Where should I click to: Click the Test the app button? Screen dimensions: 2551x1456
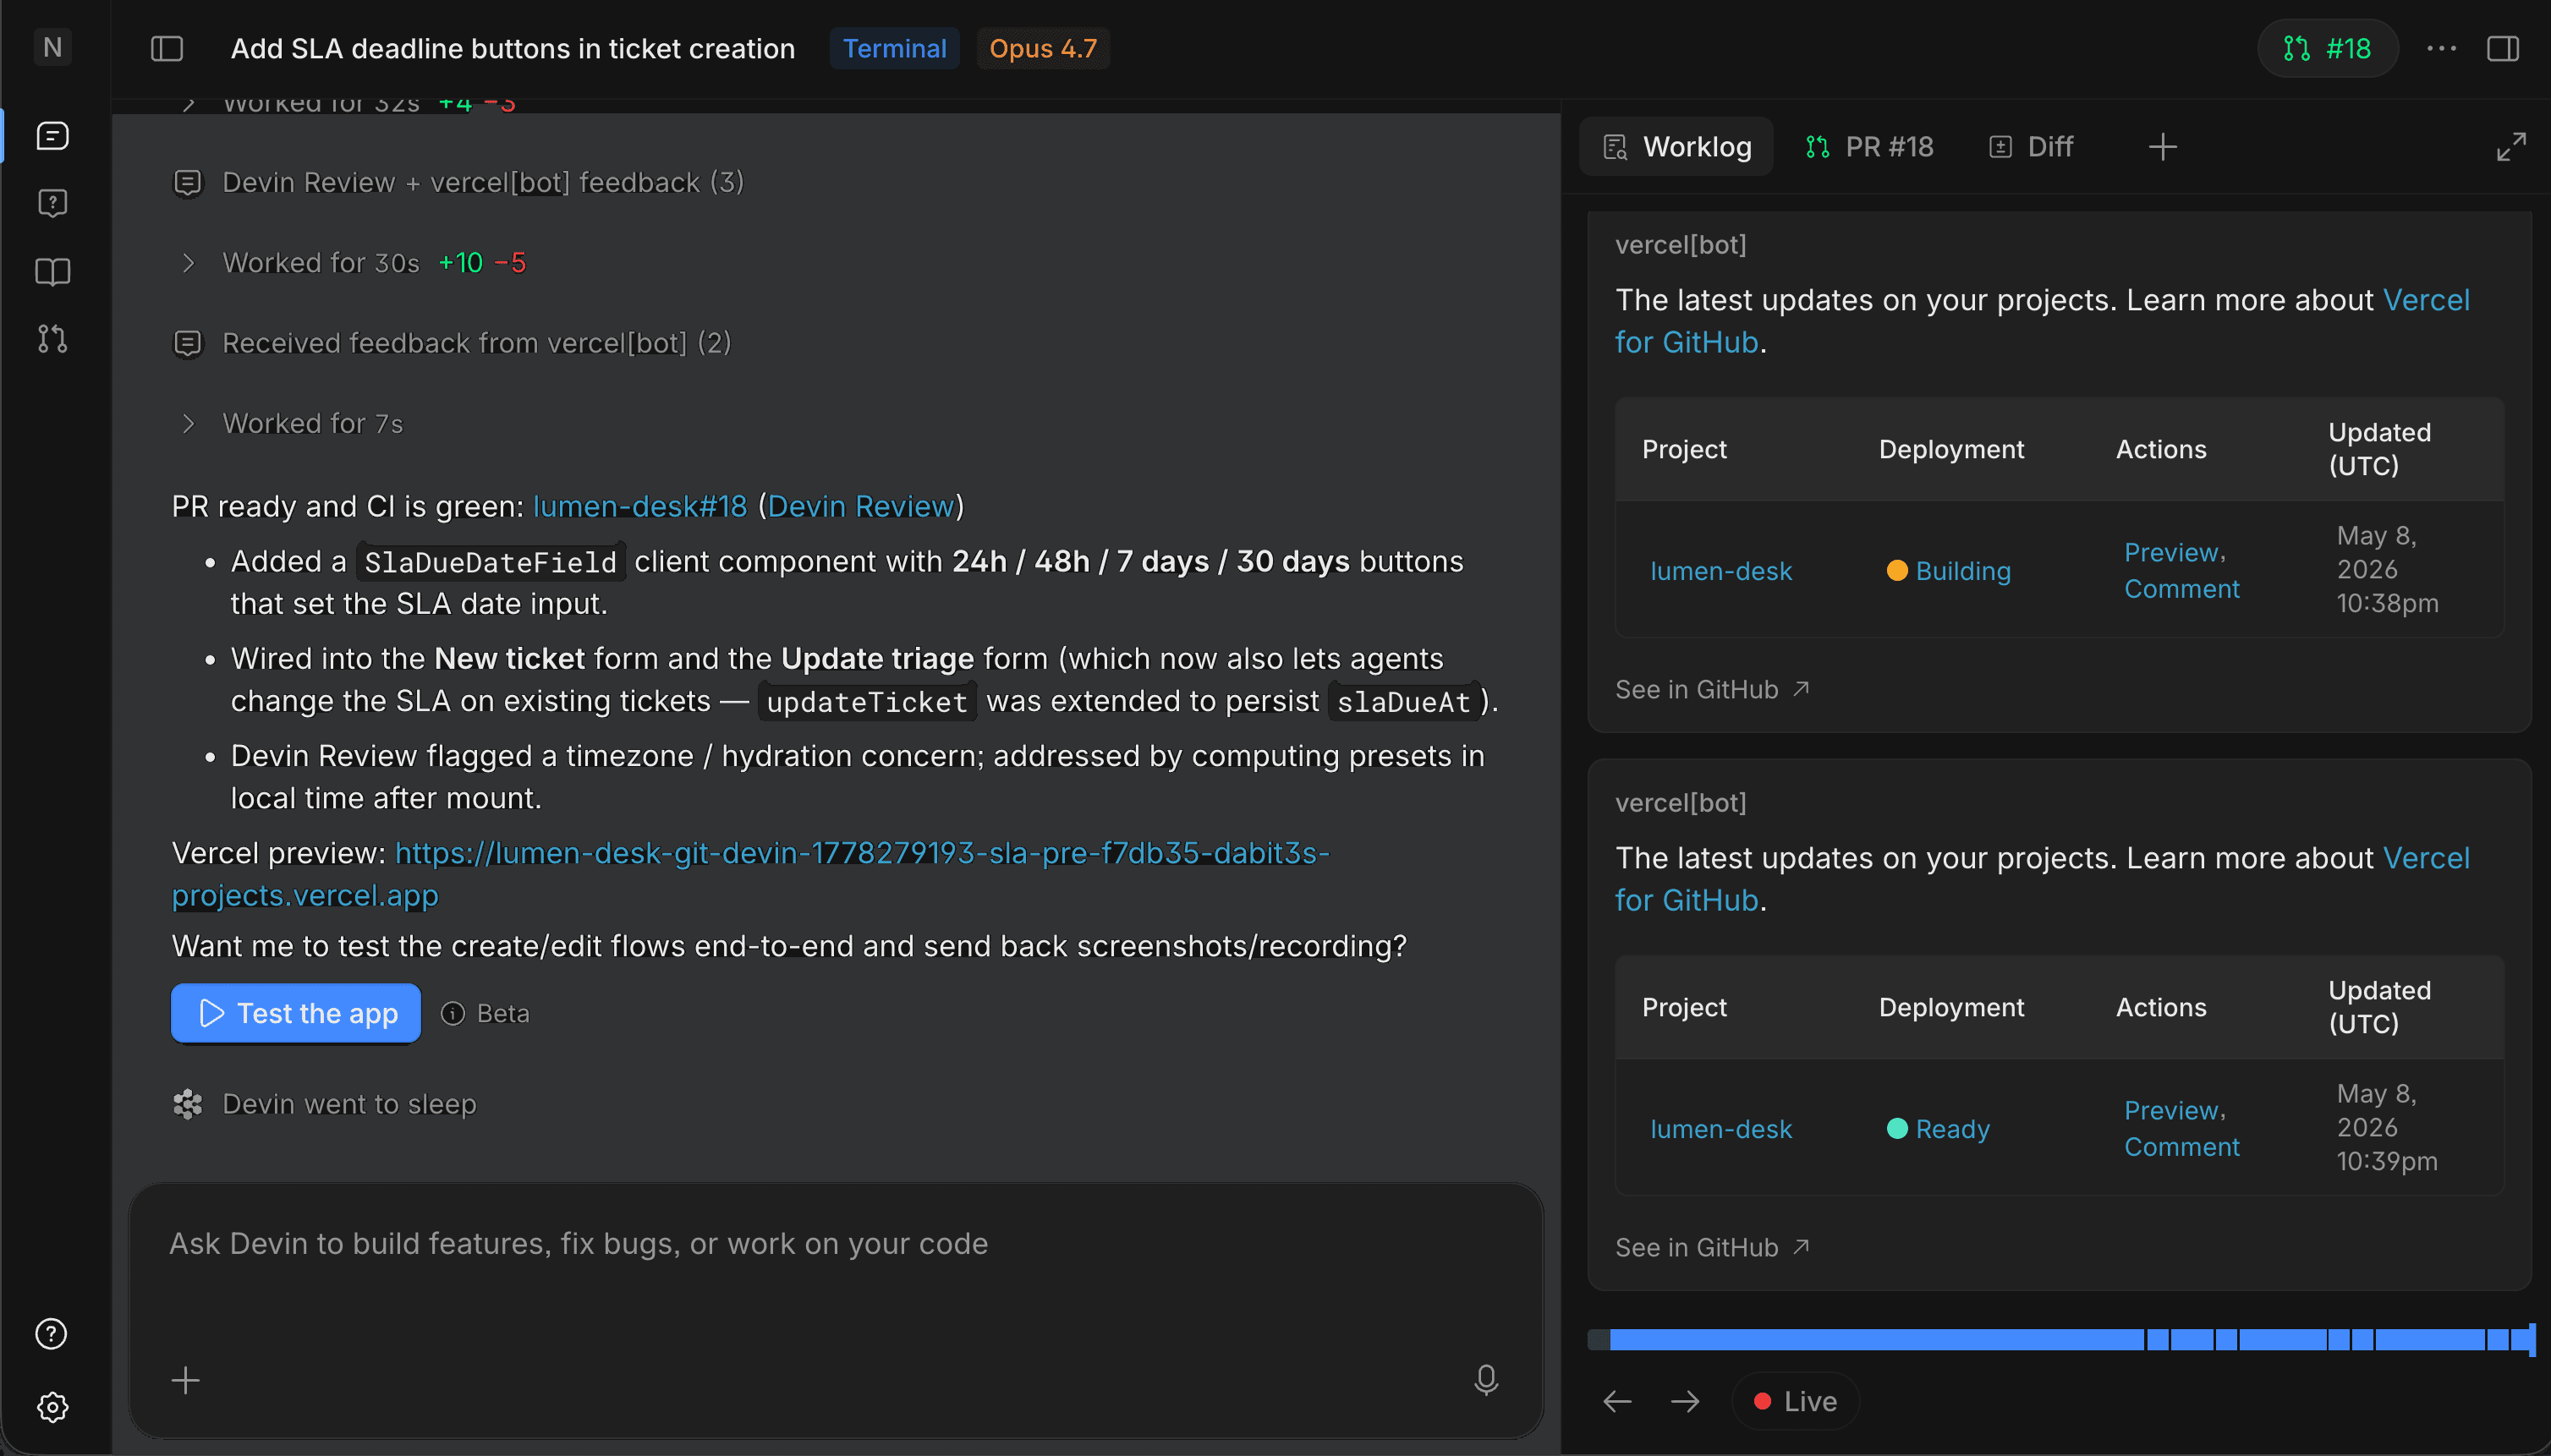click(296, 1013)
